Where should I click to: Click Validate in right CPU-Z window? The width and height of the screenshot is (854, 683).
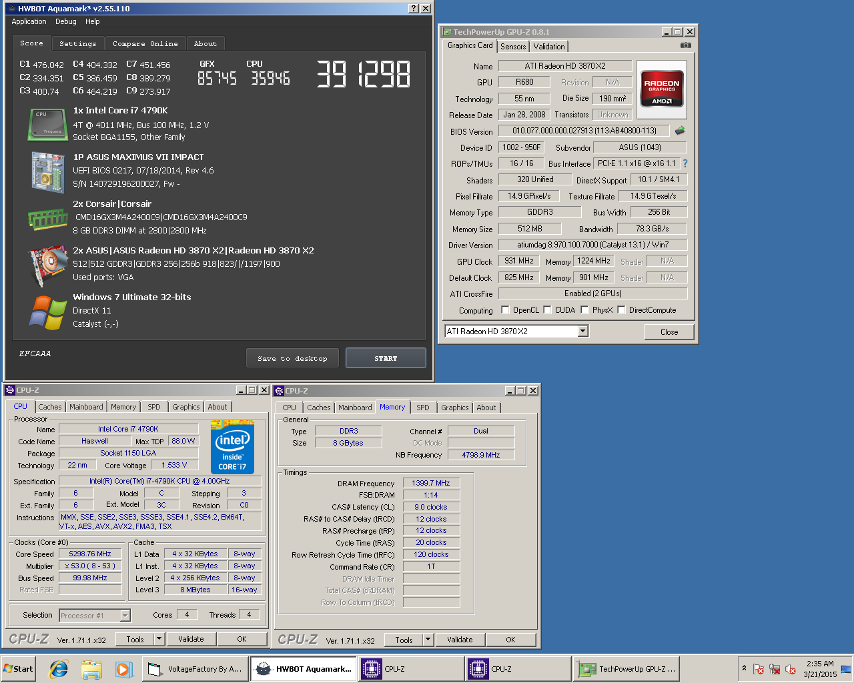pyautogui.click(x=460, y=640)
